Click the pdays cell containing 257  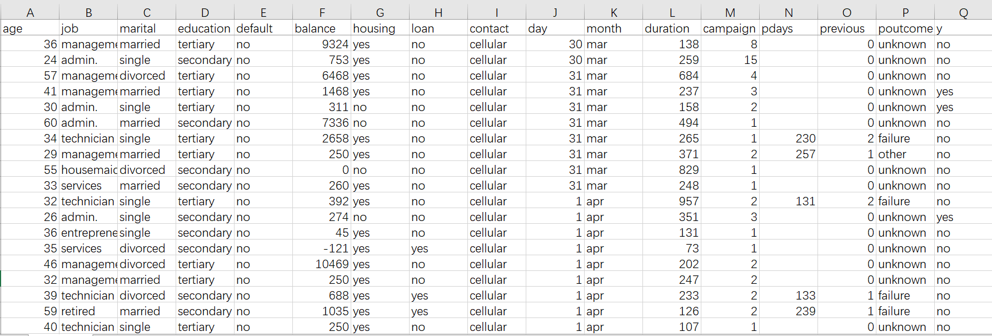point(805,154)
